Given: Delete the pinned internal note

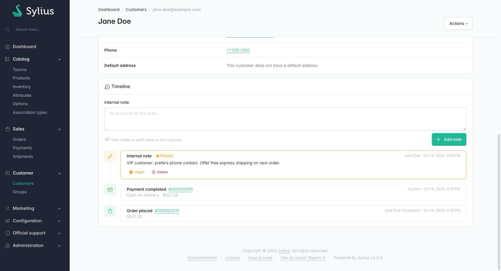Looking at the screenshot, I should tap(160, 172).
